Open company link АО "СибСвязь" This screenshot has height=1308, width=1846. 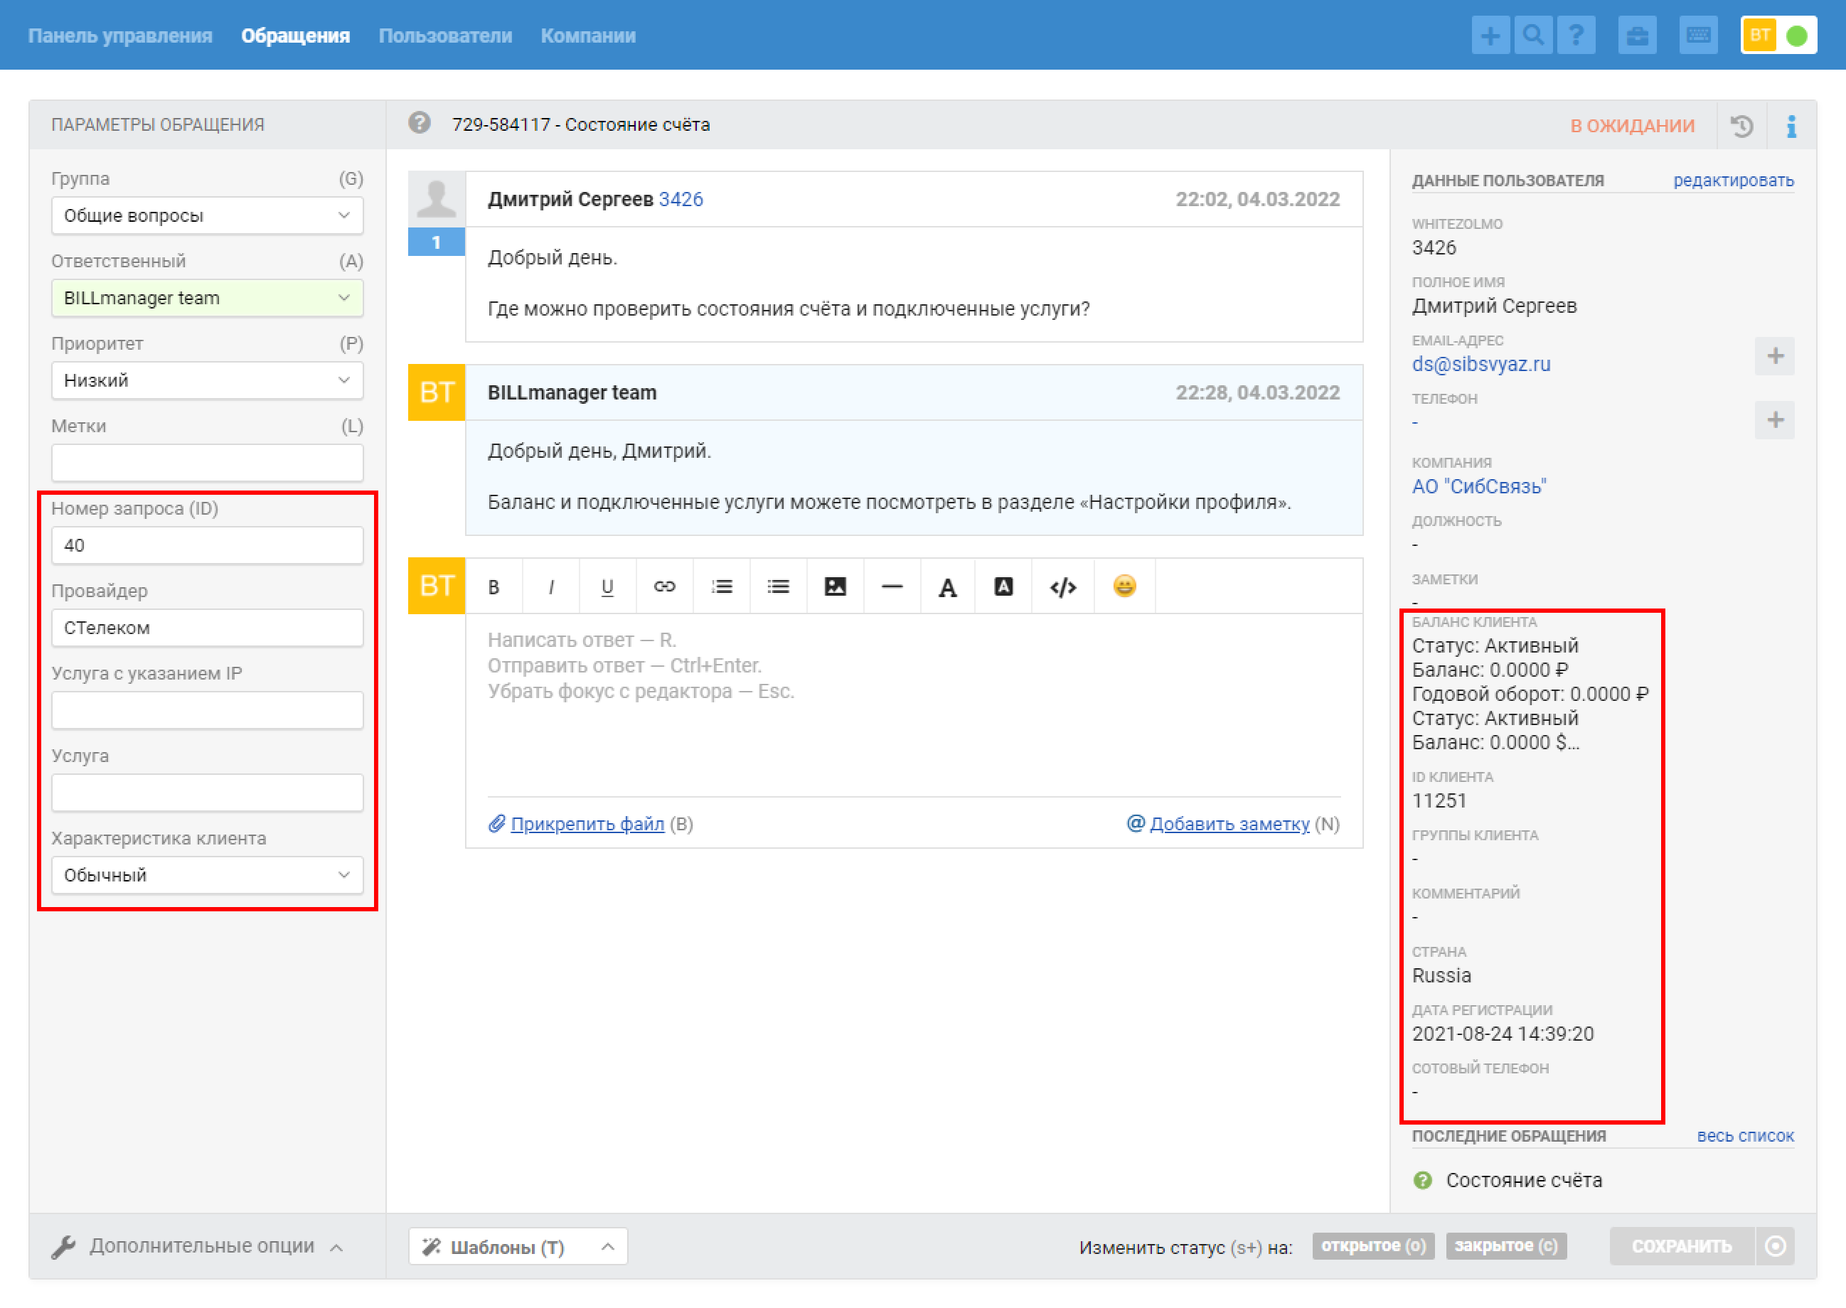tap(1479, 486)
